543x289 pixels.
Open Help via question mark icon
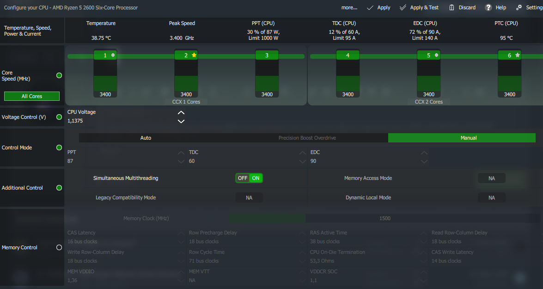[488, 7]
